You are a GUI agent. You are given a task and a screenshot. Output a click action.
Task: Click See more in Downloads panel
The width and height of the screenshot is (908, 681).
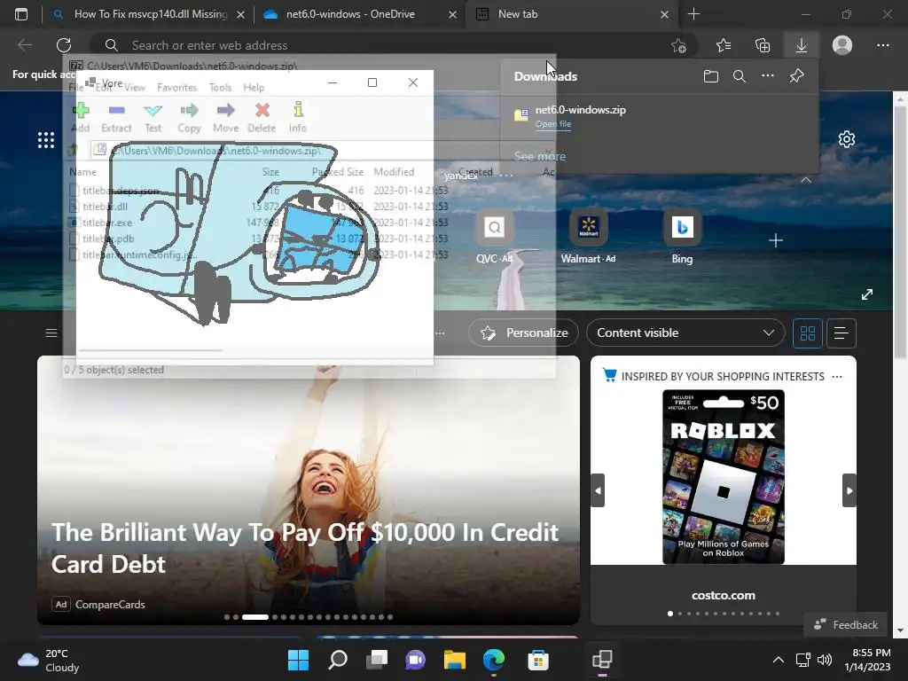coord(540,156)
